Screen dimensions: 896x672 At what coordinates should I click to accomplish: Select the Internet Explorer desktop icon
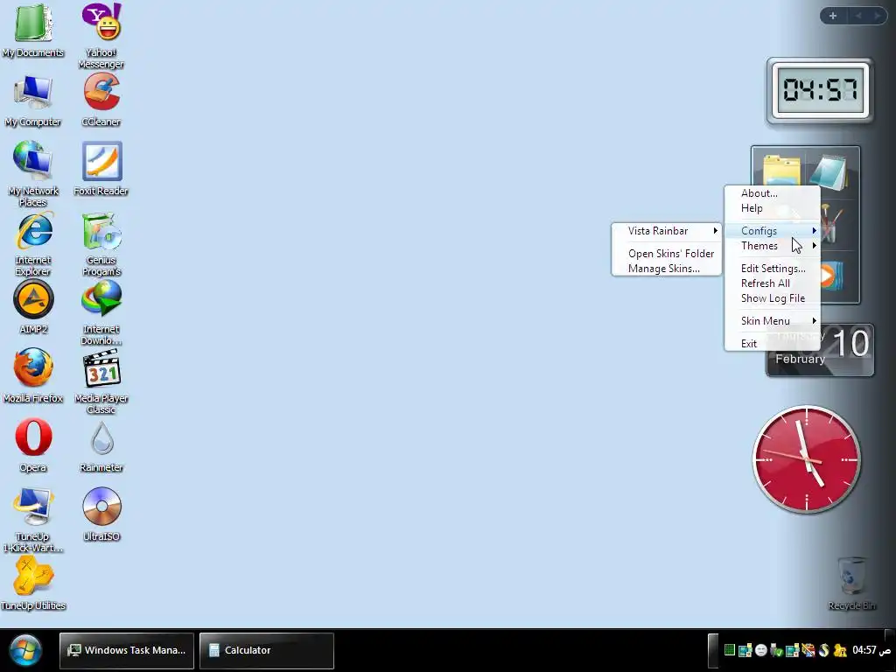33,243
